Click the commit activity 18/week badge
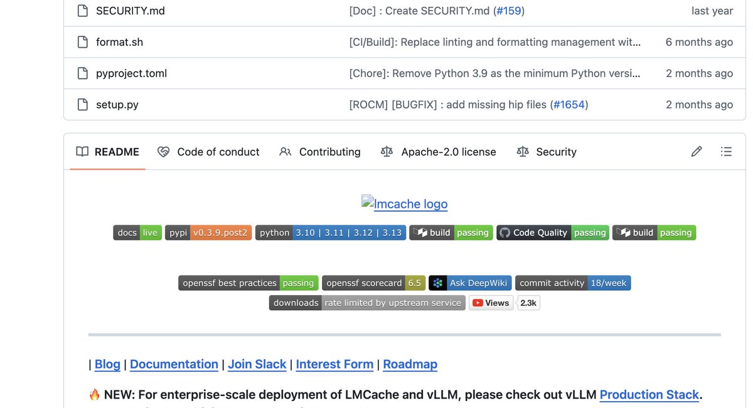Screen dimensions: 753x408 573,283
